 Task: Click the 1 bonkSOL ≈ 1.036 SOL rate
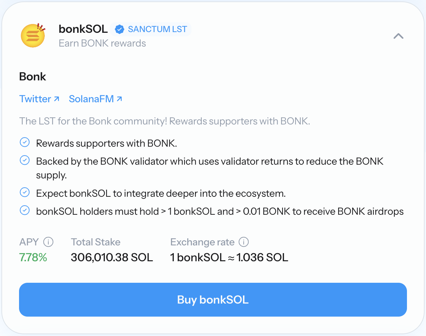coord(229,257)
